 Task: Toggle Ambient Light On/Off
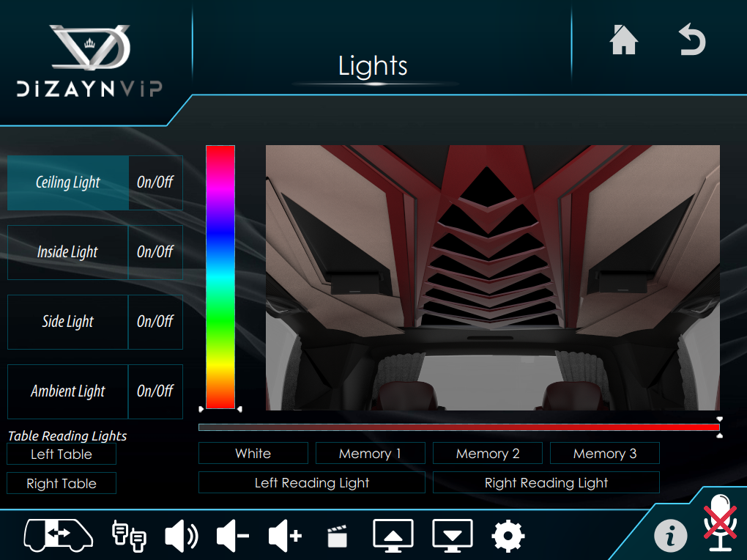click(x=155, y=391)
